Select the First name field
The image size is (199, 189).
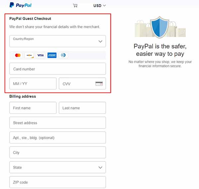point(33,108)
